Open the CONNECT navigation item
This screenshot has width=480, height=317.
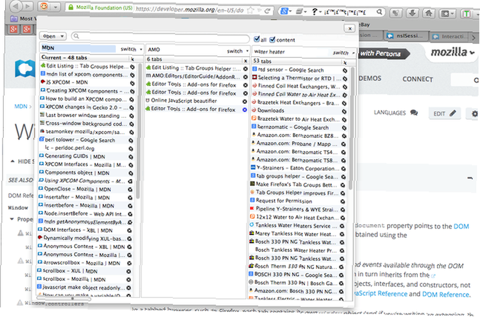(x=418, y=79)
